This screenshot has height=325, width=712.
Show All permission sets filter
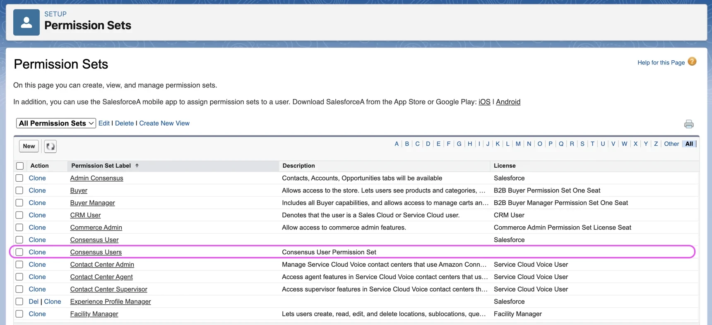pyautogui.click(x=689, y=144)
